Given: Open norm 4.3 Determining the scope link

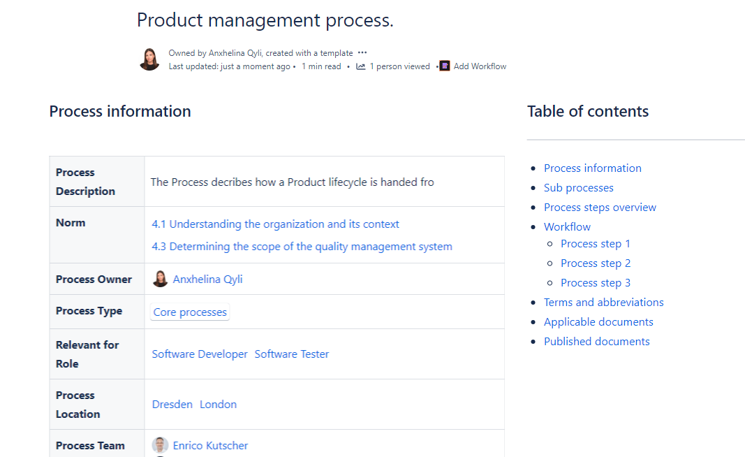Looking at the screenshot, I should coord(302,247).
